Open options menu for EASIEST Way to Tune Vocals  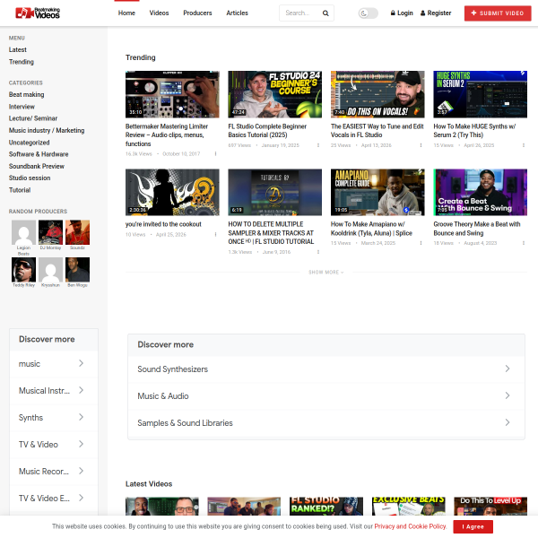coord(421,145)
